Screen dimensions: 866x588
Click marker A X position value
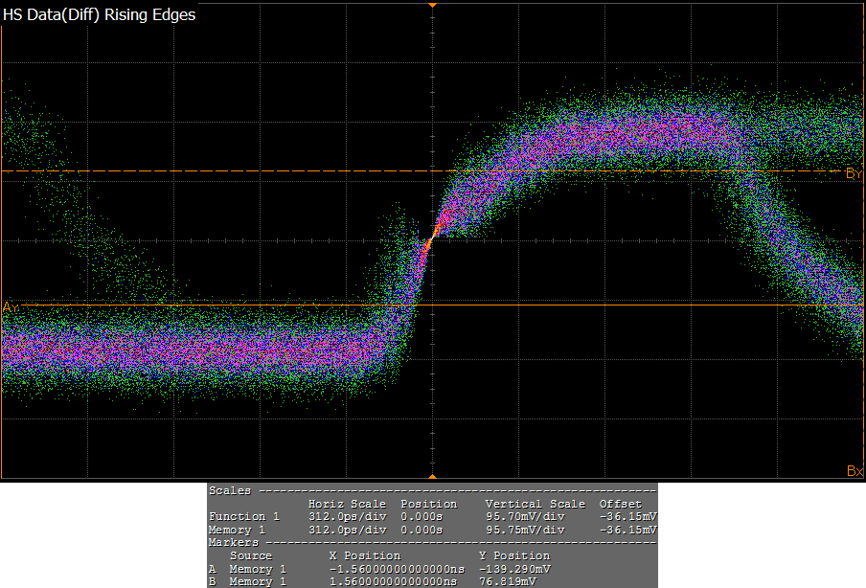[x=397, y=569]
